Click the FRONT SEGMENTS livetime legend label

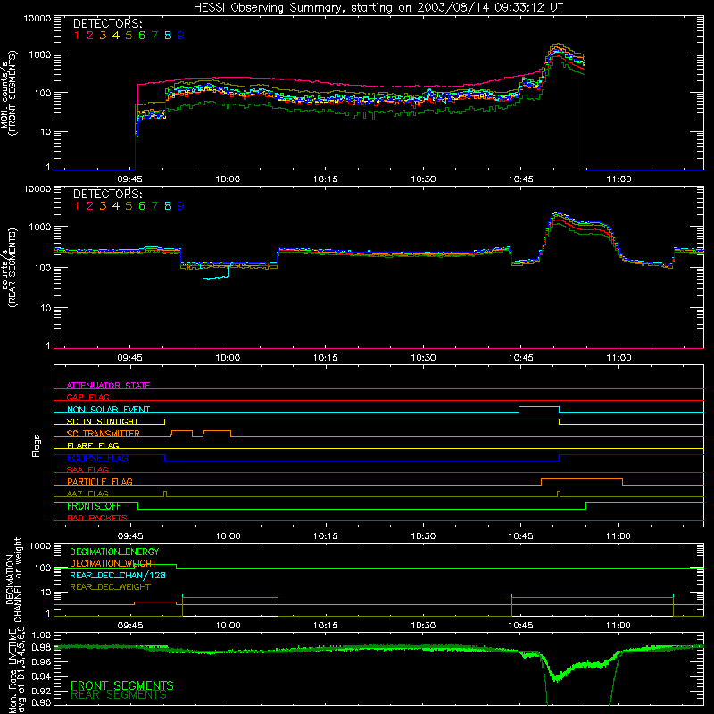point(122,685)
